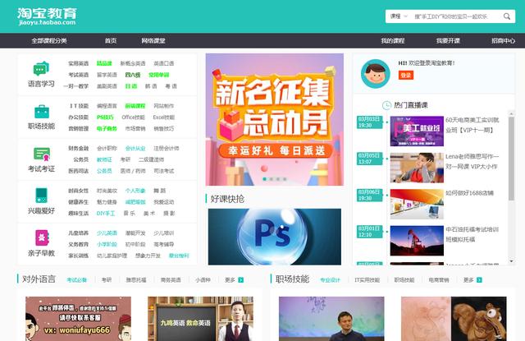Click the 考试考证 certificate icon

point(42,154)
